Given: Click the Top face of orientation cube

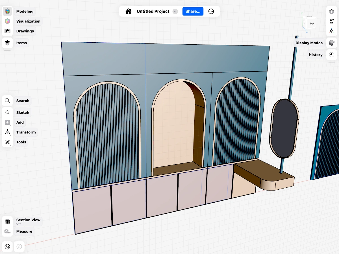Looking at the screenshot, I should tap(311, 23).
